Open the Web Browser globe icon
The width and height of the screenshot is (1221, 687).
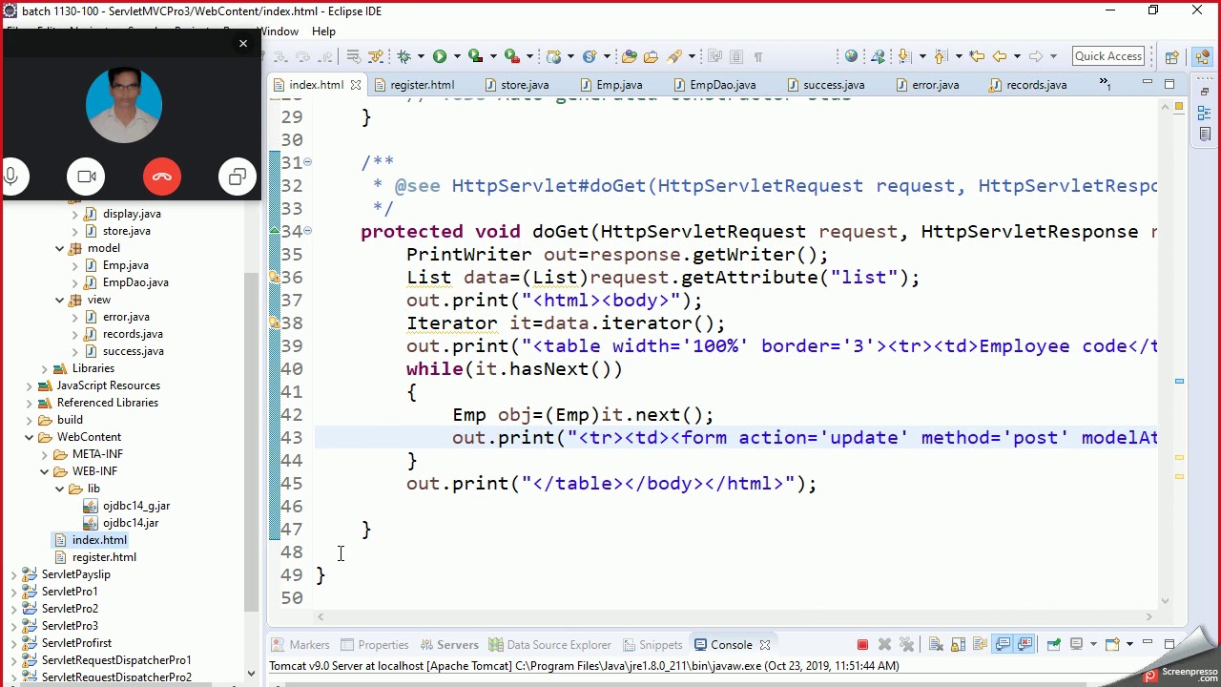(x=851, y=56)
